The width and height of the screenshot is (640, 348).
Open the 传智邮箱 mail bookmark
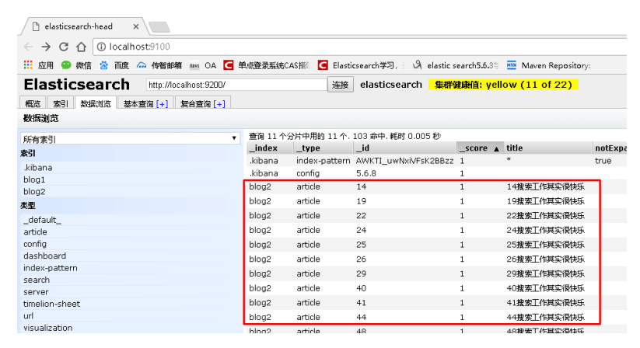pos(159,65)
